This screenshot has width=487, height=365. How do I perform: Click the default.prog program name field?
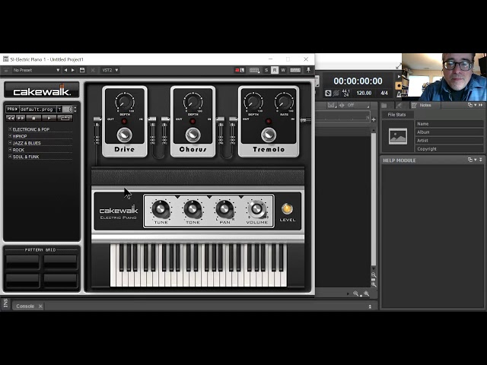[37, 109]
